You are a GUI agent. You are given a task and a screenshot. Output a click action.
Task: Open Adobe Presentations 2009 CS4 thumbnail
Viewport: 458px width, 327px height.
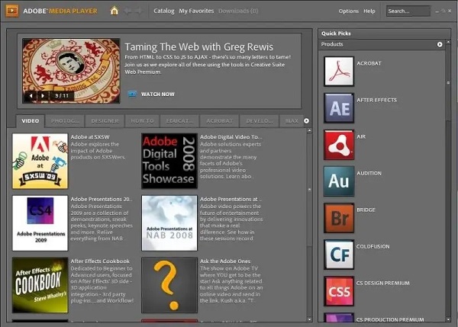[x=40, y=223]
